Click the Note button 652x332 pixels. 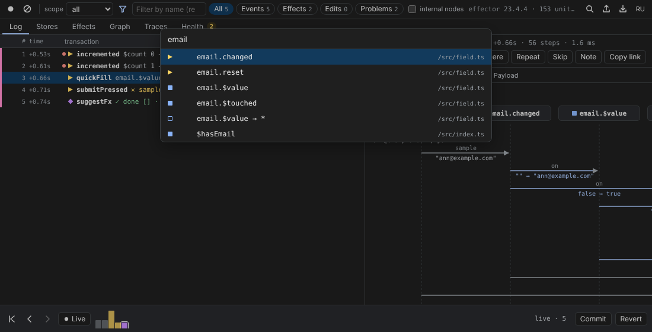tap(588, 57)
